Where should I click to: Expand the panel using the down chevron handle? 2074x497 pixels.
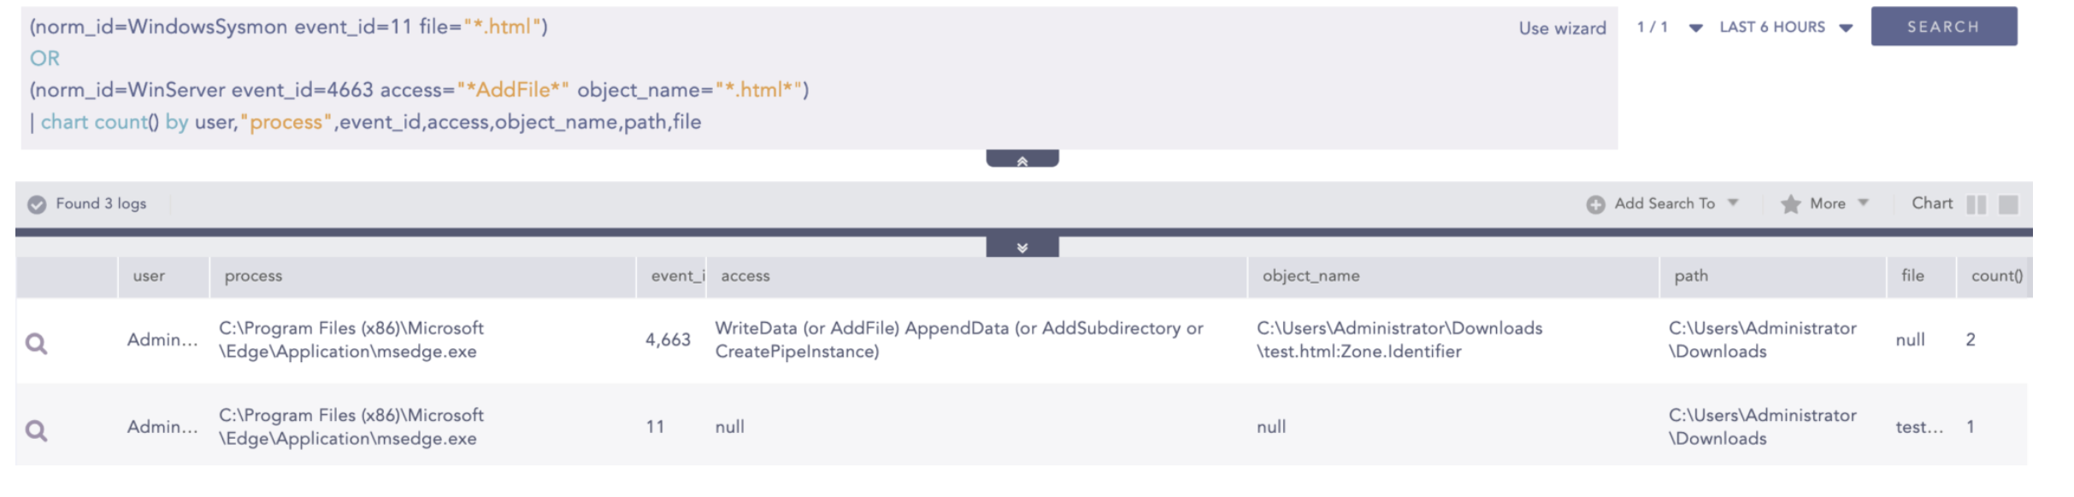point(1022,248)
